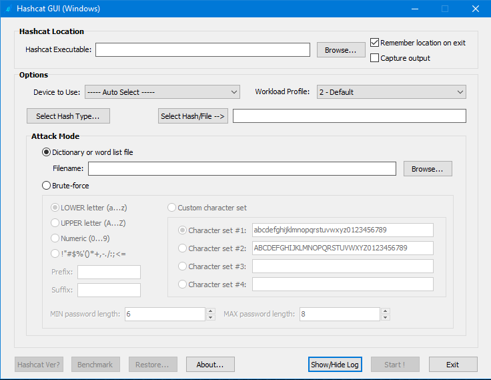Minimize the Hashcat GUI window
The image size is (491, 380).
[x=415, y=9]
